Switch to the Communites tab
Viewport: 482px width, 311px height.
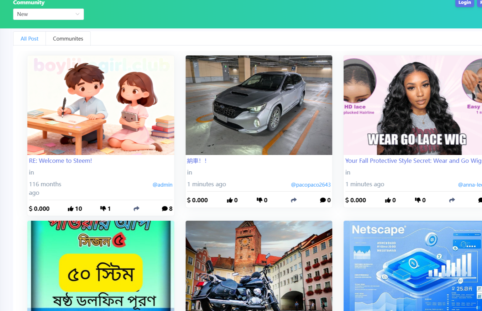[x=68, y=38]
